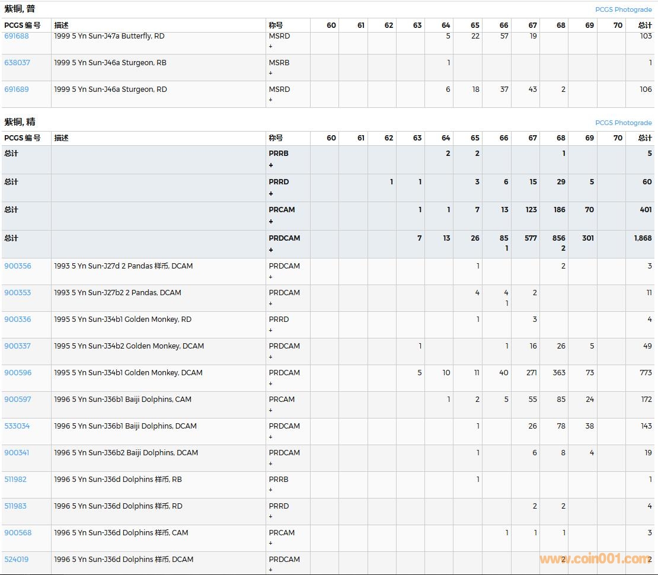This screenshot has height=575, width=658.
Task: Expand plus grades for Sturgeon RD row
Action: point(271,100)
